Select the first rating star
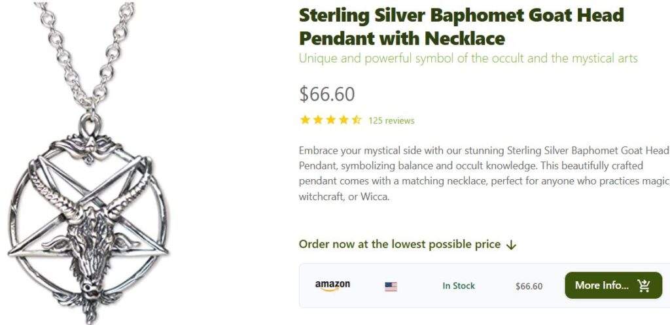 305,120
